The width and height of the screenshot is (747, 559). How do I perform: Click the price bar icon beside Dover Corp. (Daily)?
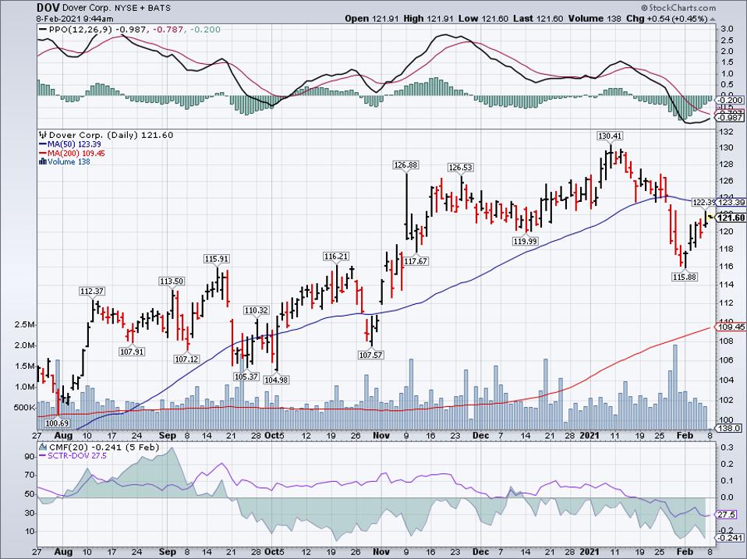point(42,135)
